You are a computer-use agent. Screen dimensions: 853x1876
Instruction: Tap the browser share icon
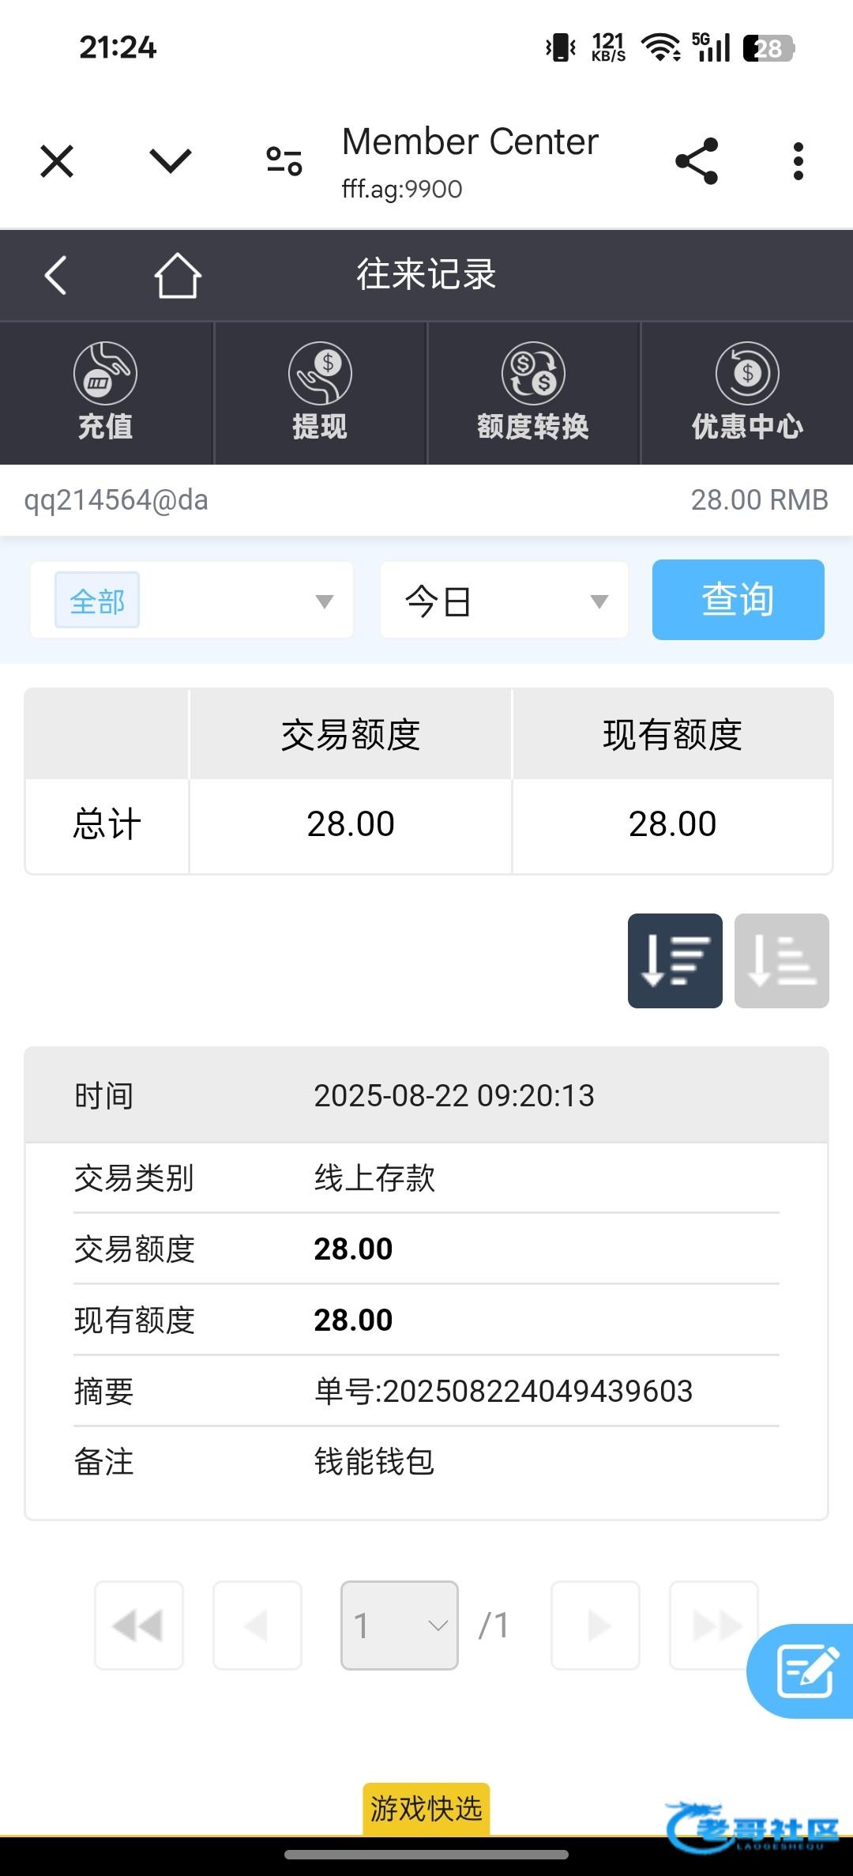697,161
